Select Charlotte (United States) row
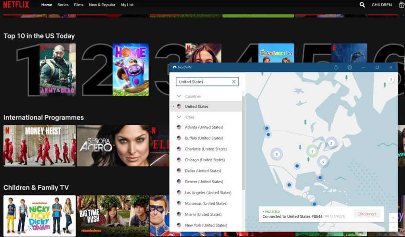The width and height of the screenshot is (405, 237). [x=206, y=149]
